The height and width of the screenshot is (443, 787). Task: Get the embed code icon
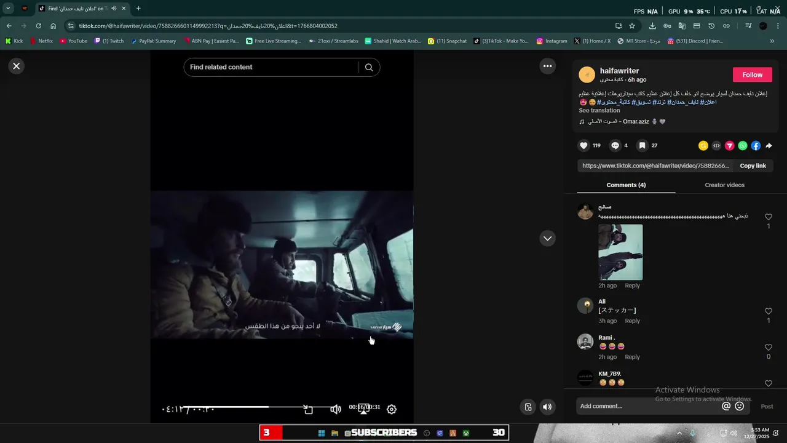click(x=716, y=146)
